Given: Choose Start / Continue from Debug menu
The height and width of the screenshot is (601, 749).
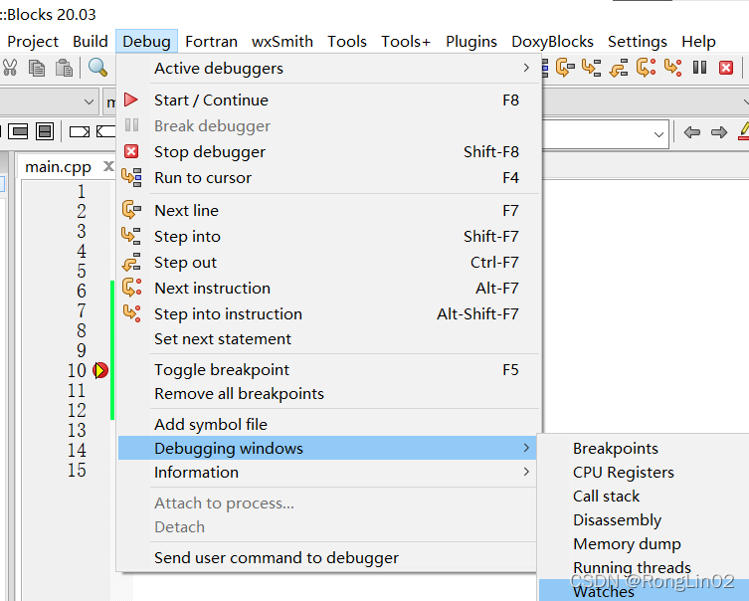Looking at the screenshot, I should click(x=328, y=100).
